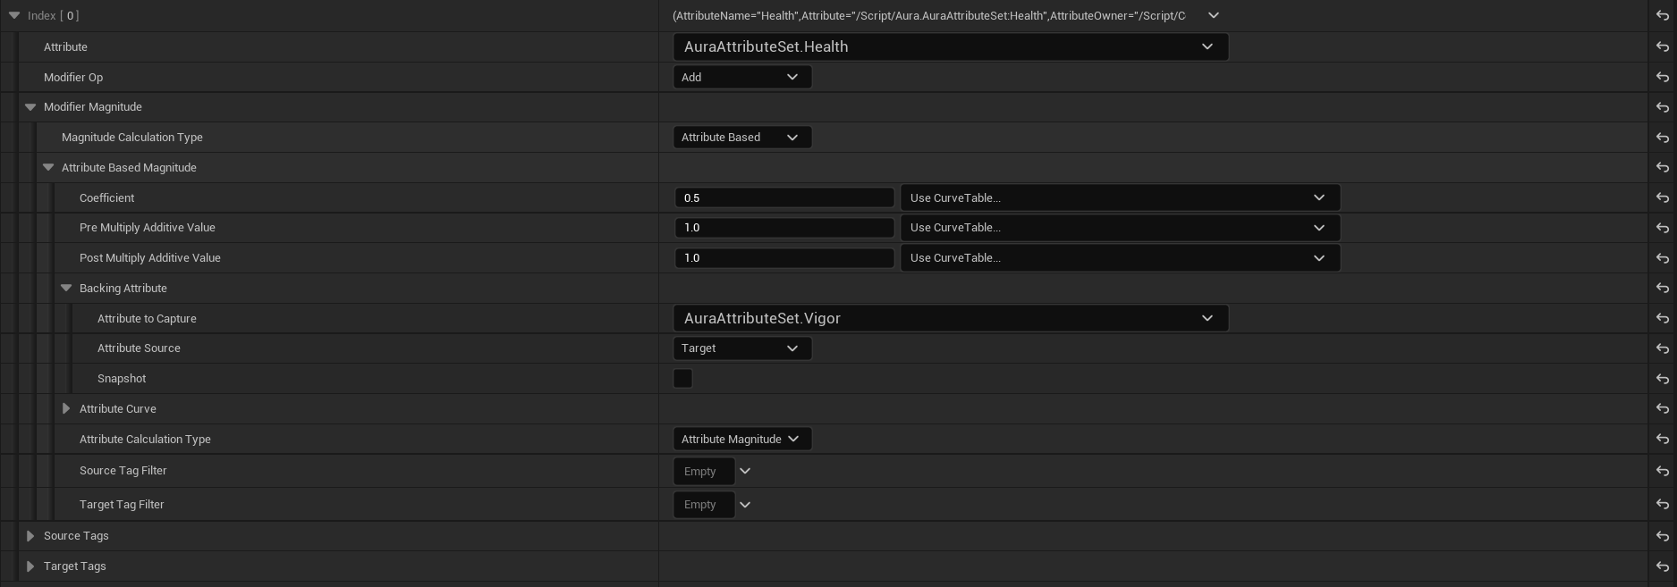This screenshot has width=1677, height=587.
Task: Select the Coefficient property label
Action: pyautogui.click(x=106, y=197)
